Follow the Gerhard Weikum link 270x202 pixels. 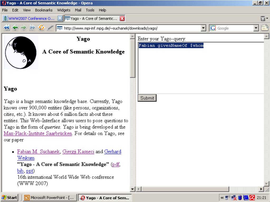[113, 151]
